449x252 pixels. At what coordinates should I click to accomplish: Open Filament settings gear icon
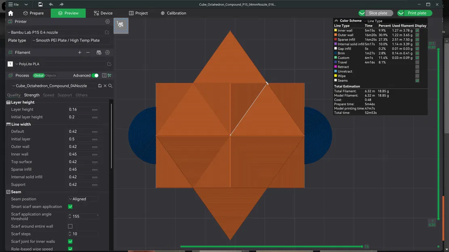point(107,52)
